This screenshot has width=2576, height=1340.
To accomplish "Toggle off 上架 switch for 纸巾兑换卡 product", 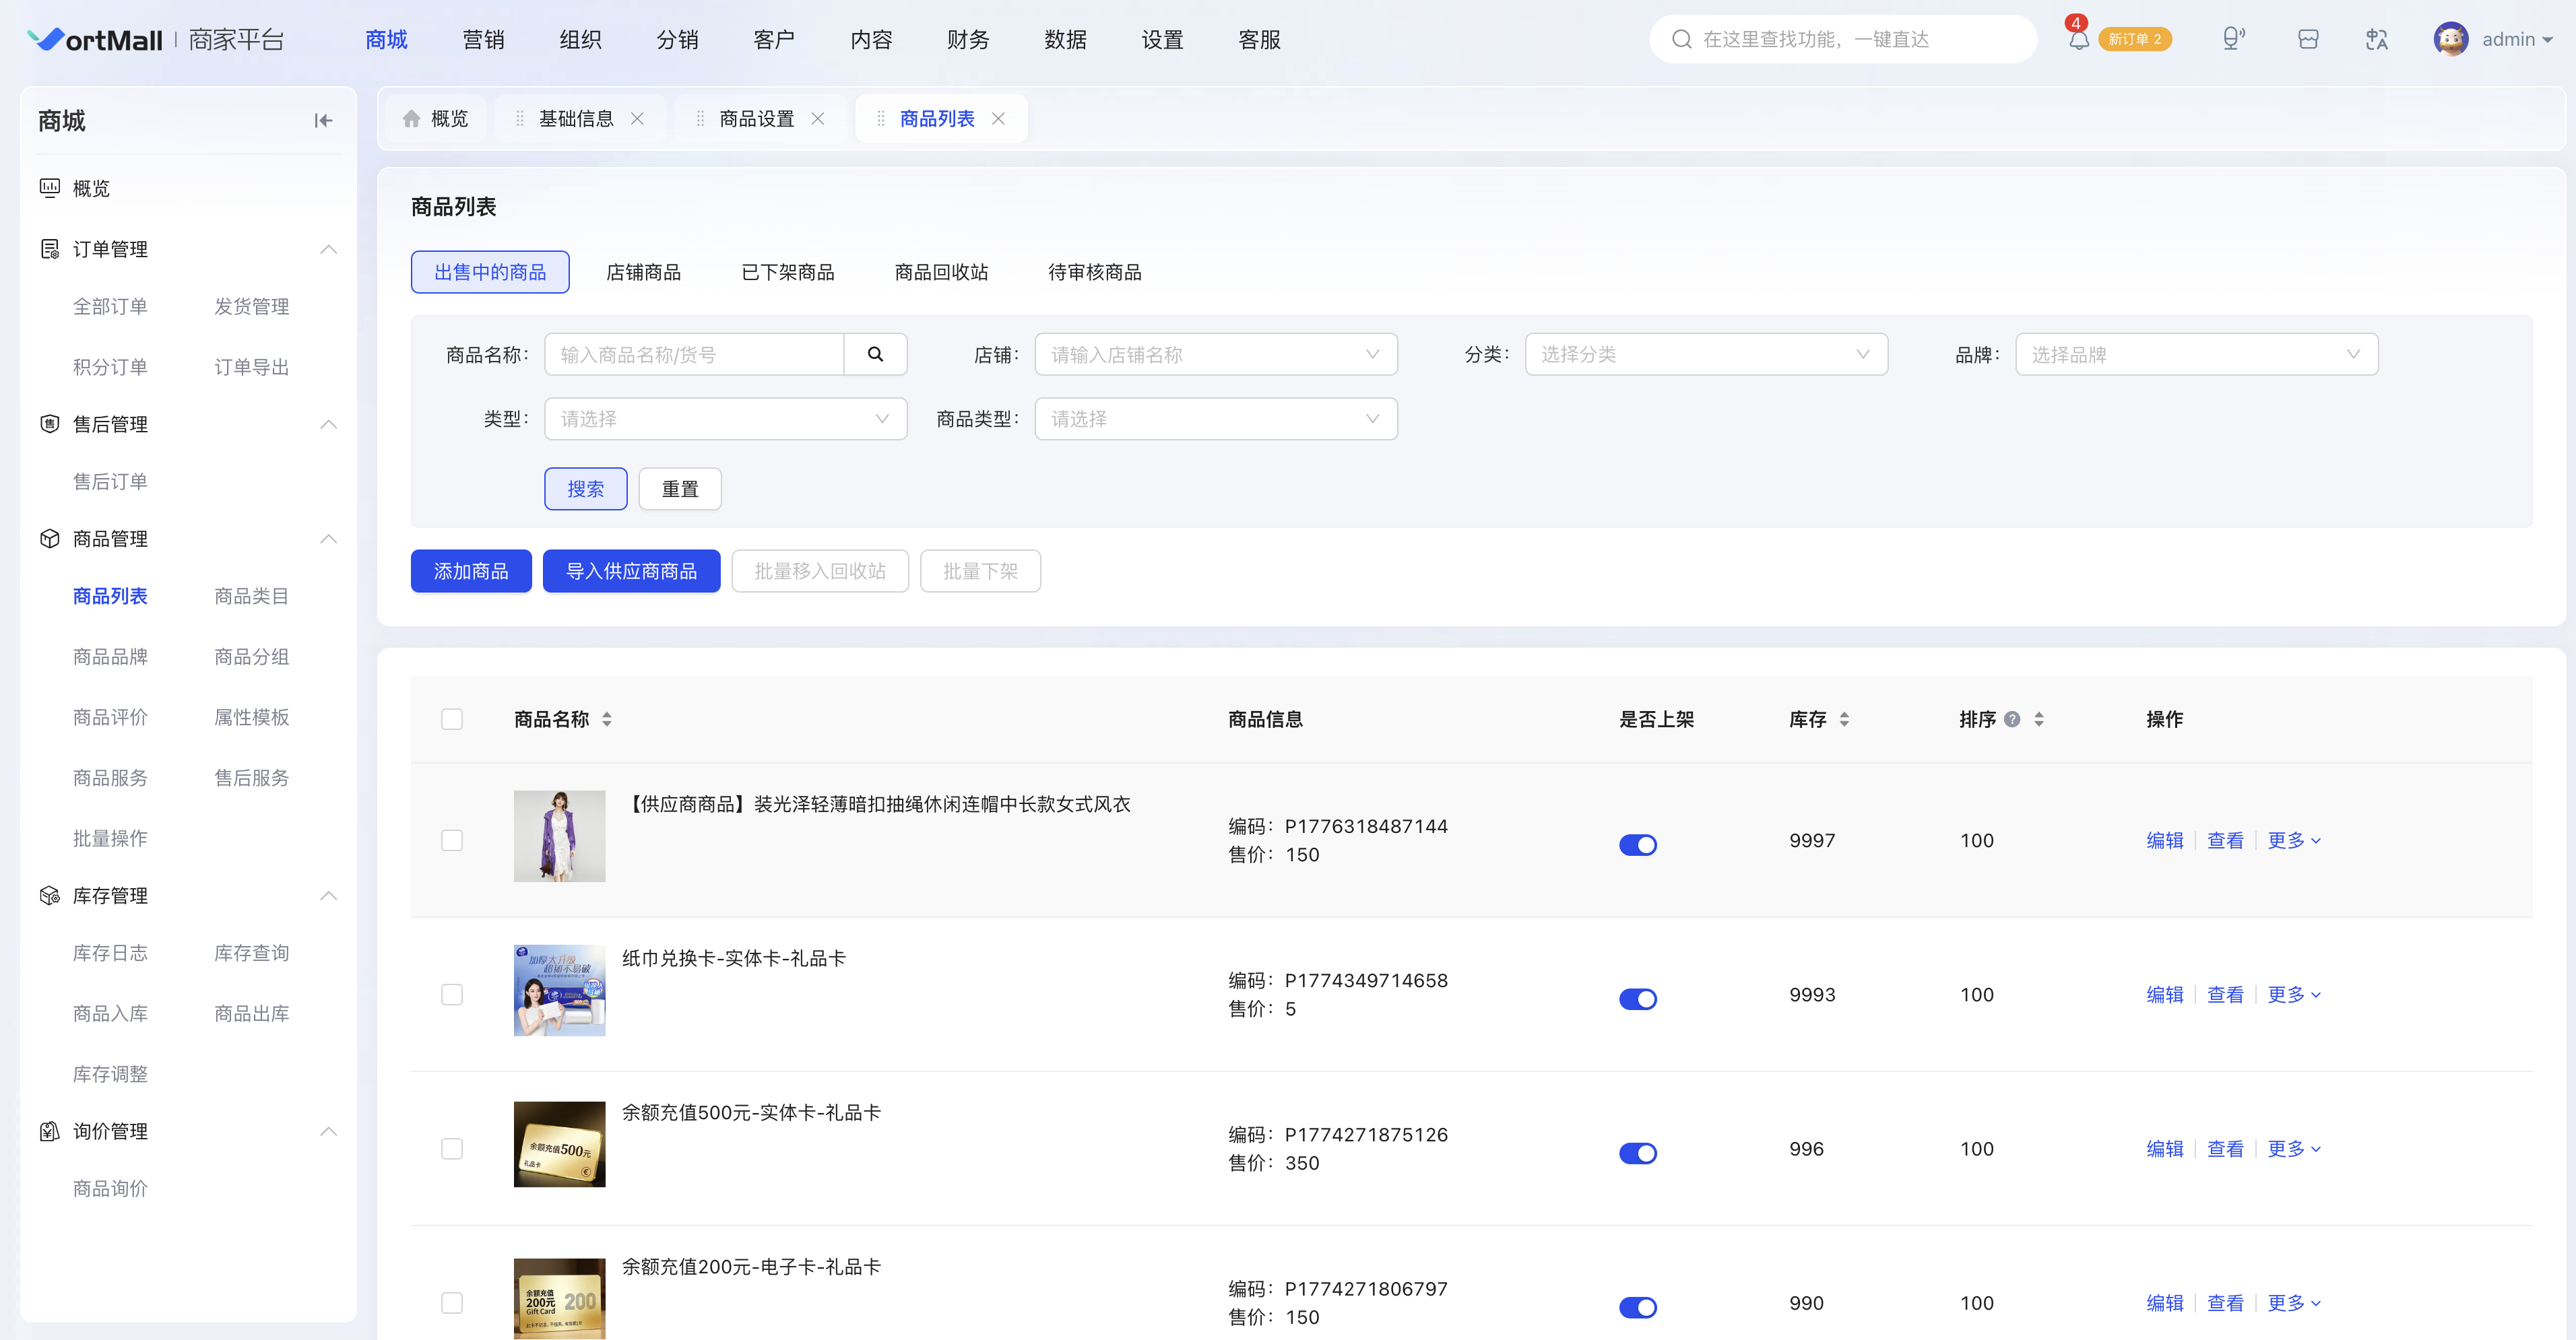I will (x=1638, y=999).
